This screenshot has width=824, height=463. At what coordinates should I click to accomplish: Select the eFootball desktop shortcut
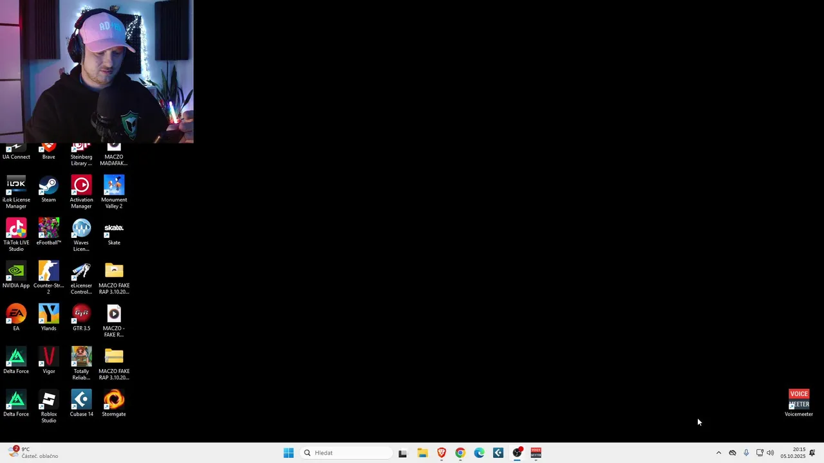(48, 232)
